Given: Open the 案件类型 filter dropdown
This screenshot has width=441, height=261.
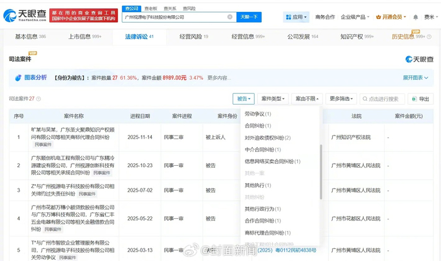Looking at the screenshot, I should pyautogui.click(x=273, y=99).
